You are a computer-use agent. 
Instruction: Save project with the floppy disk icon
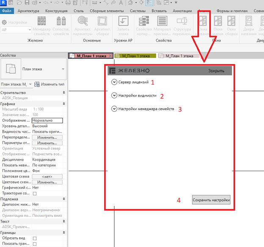27,3
